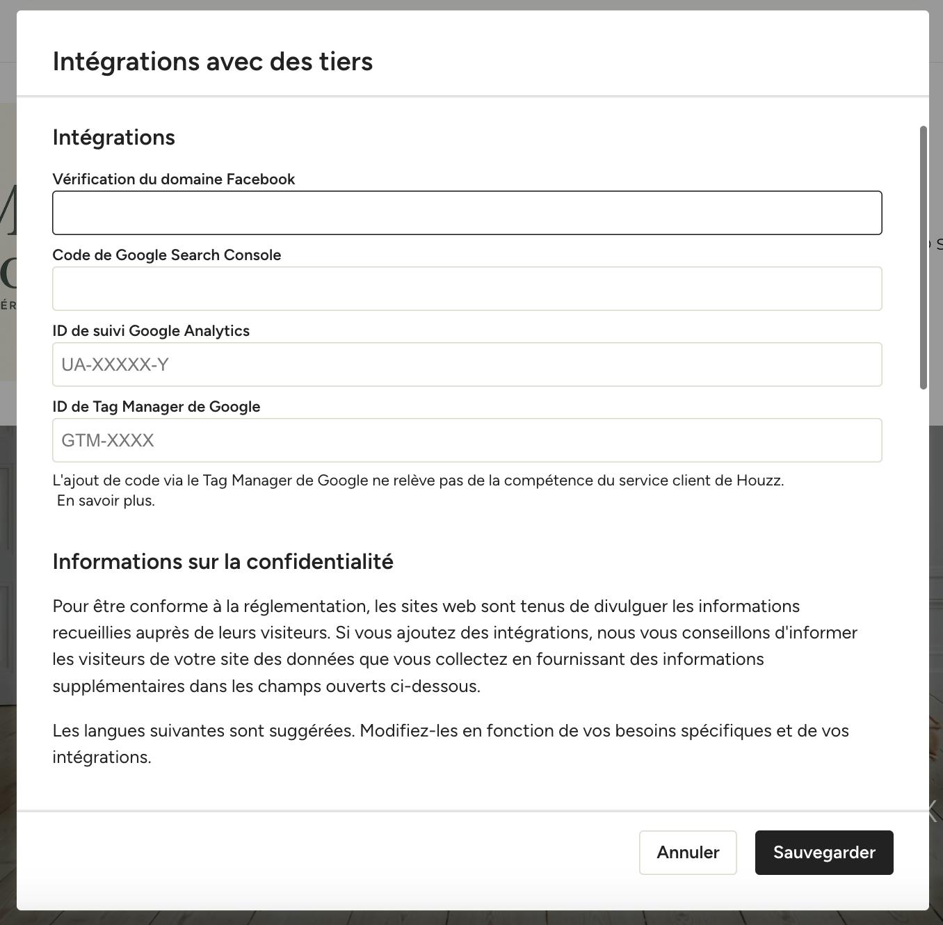Click the scrollbar track below the thumb
This screenshot has width=943, height=925.
coord(924,598)
